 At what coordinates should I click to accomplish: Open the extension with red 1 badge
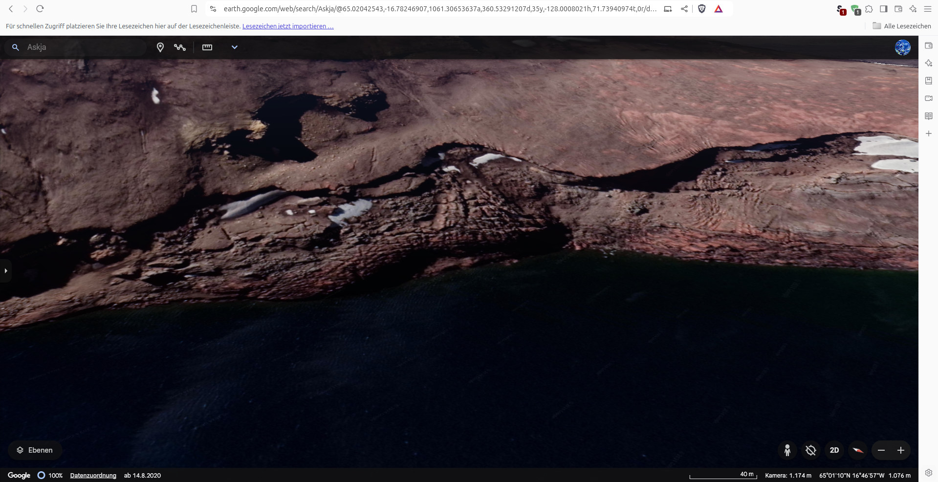(841, 9)
